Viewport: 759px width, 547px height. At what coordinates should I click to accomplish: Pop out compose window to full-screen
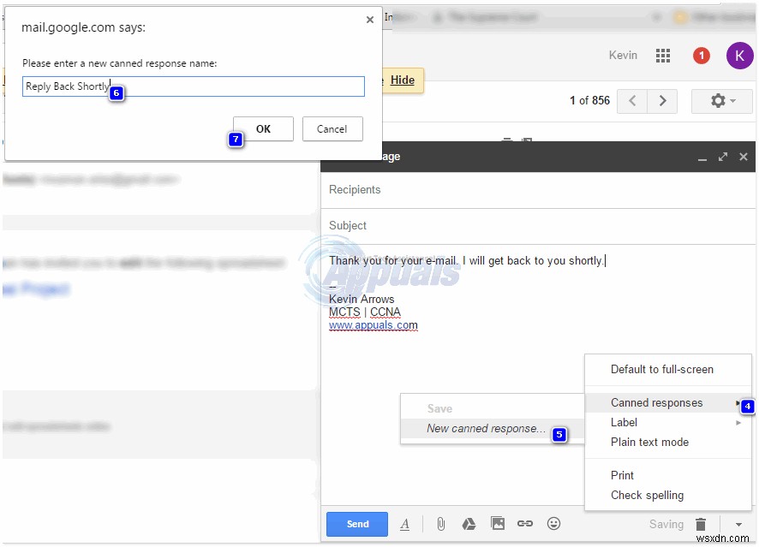724,157
